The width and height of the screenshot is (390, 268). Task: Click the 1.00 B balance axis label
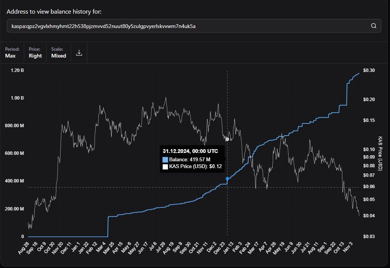coord(17,98)
